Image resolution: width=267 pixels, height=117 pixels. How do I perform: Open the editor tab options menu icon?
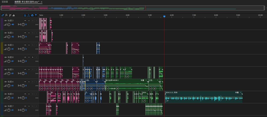42,2
